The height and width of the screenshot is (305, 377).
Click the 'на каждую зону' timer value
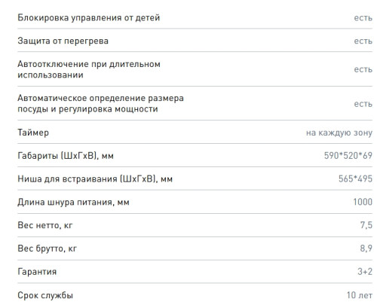coord(339,133)
